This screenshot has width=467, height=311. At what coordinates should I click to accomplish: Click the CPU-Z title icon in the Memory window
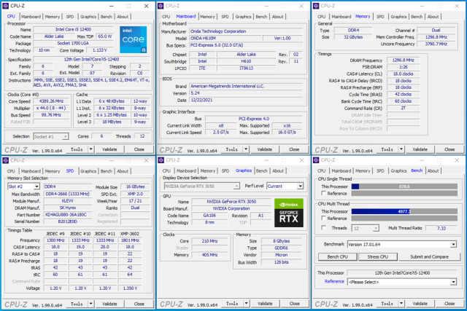pyautogui.click(x=316, y=6)
